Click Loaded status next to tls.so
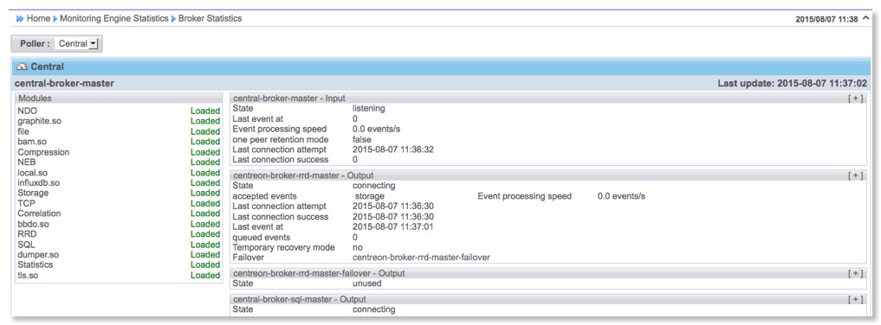Image resolution: width=881 pixels, height=325 pixels. (205, 275)
